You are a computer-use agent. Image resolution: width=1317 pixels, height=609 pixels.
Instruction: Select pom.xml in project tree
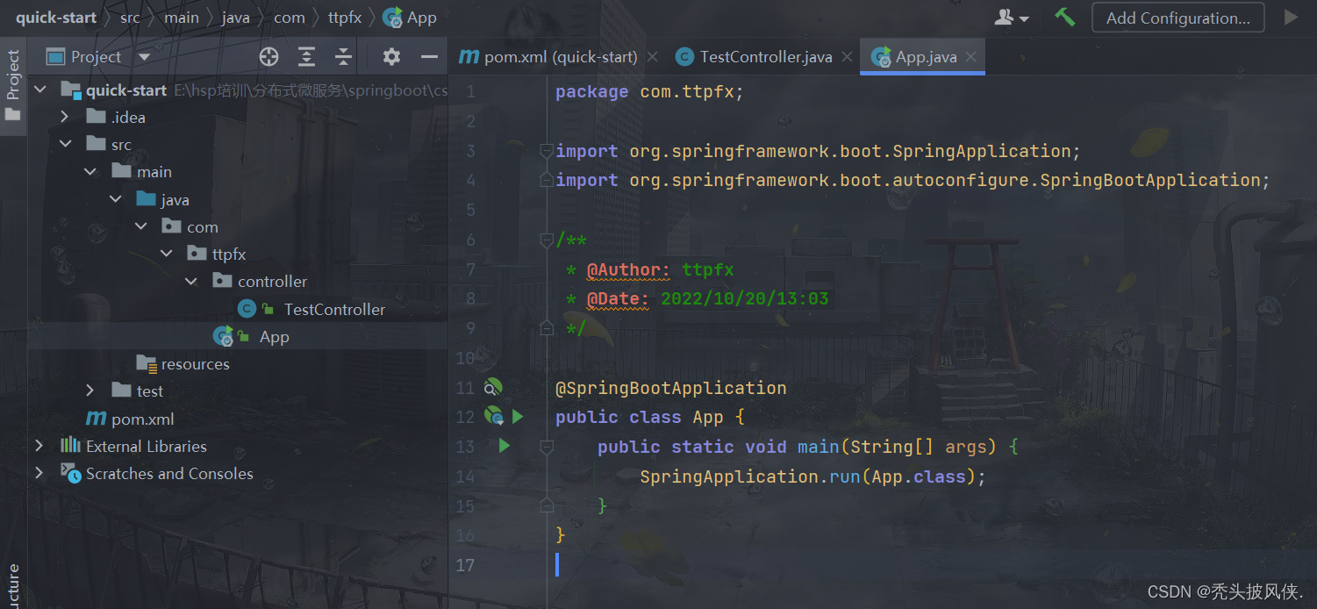tap(143, 419)
